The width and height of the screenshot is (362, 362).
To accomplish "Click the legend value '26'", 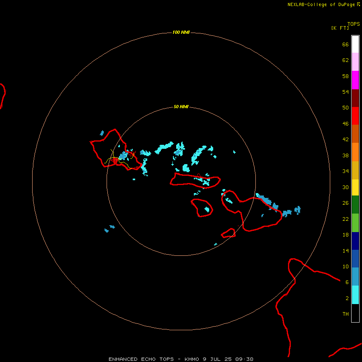I will (x=346, y=203).
